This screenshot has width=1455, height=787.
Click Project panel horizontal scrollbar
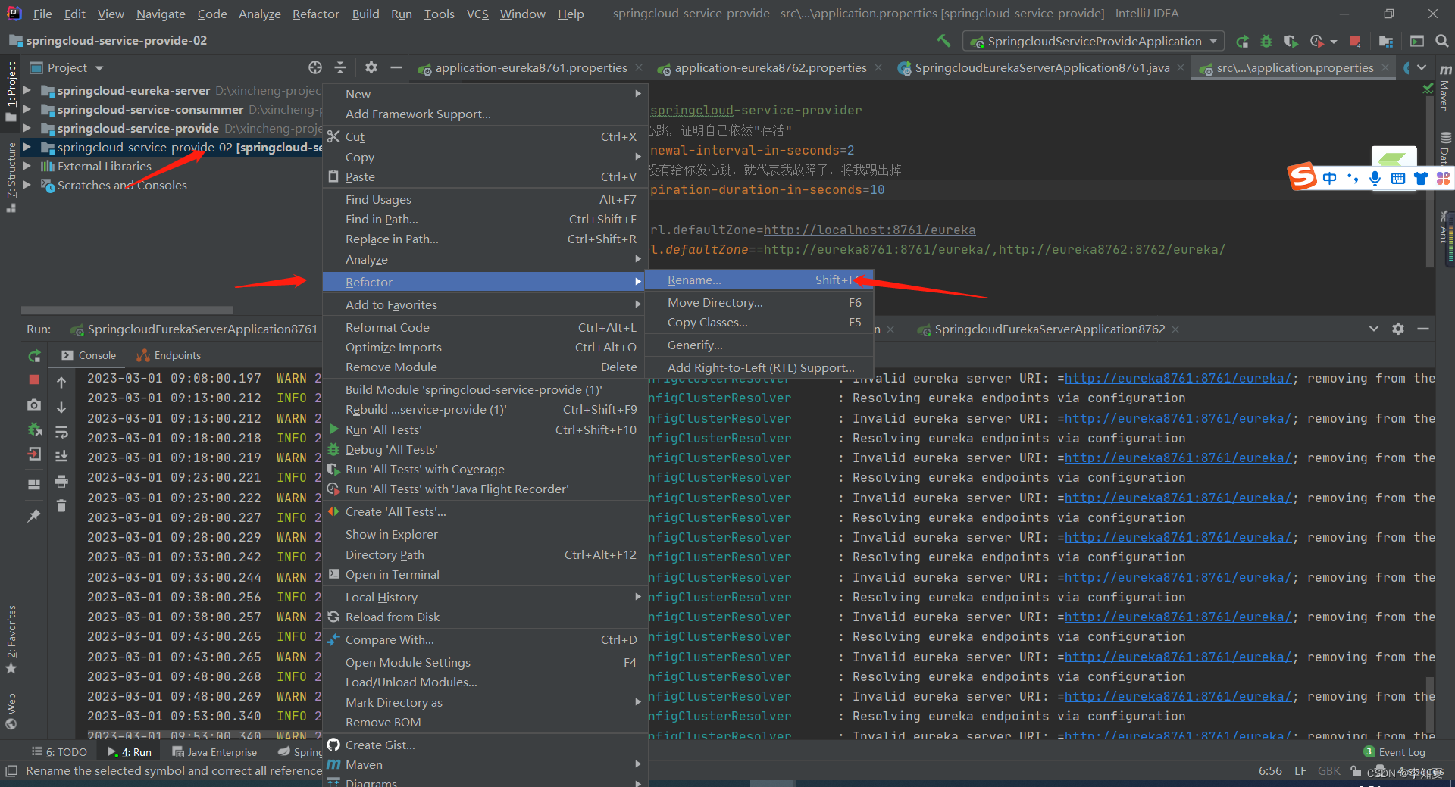pos(127,310)
